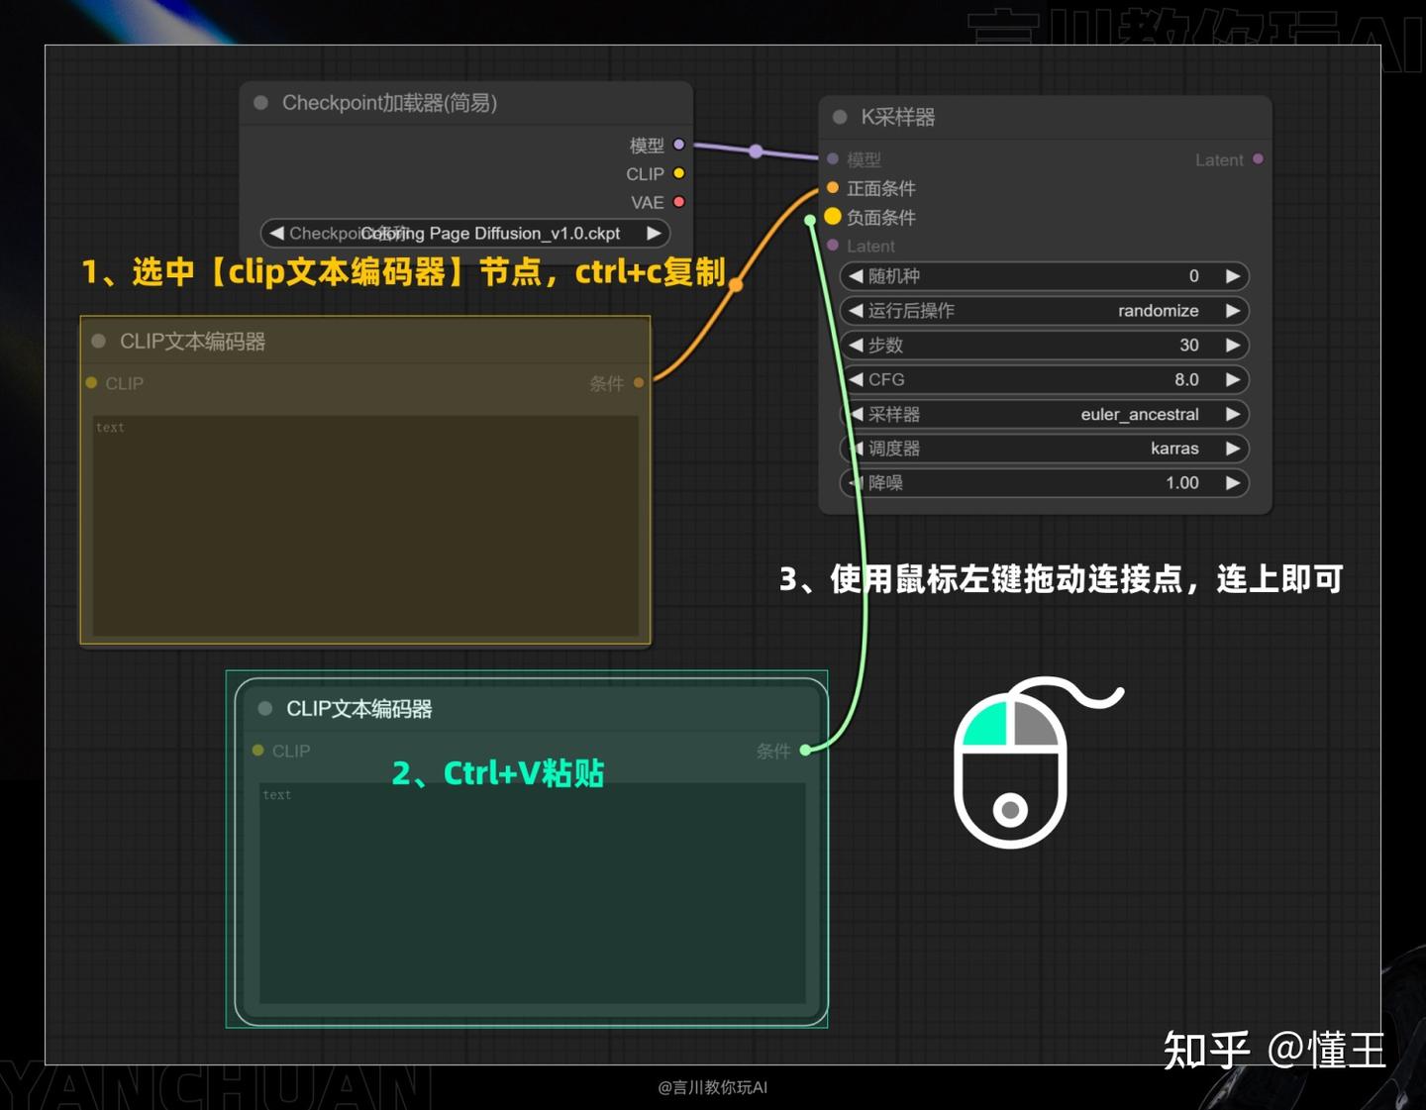Click the text box in the green CLIP文本编码器 node
Viewport: 1426px width, 1110px height.
(532, 893)
